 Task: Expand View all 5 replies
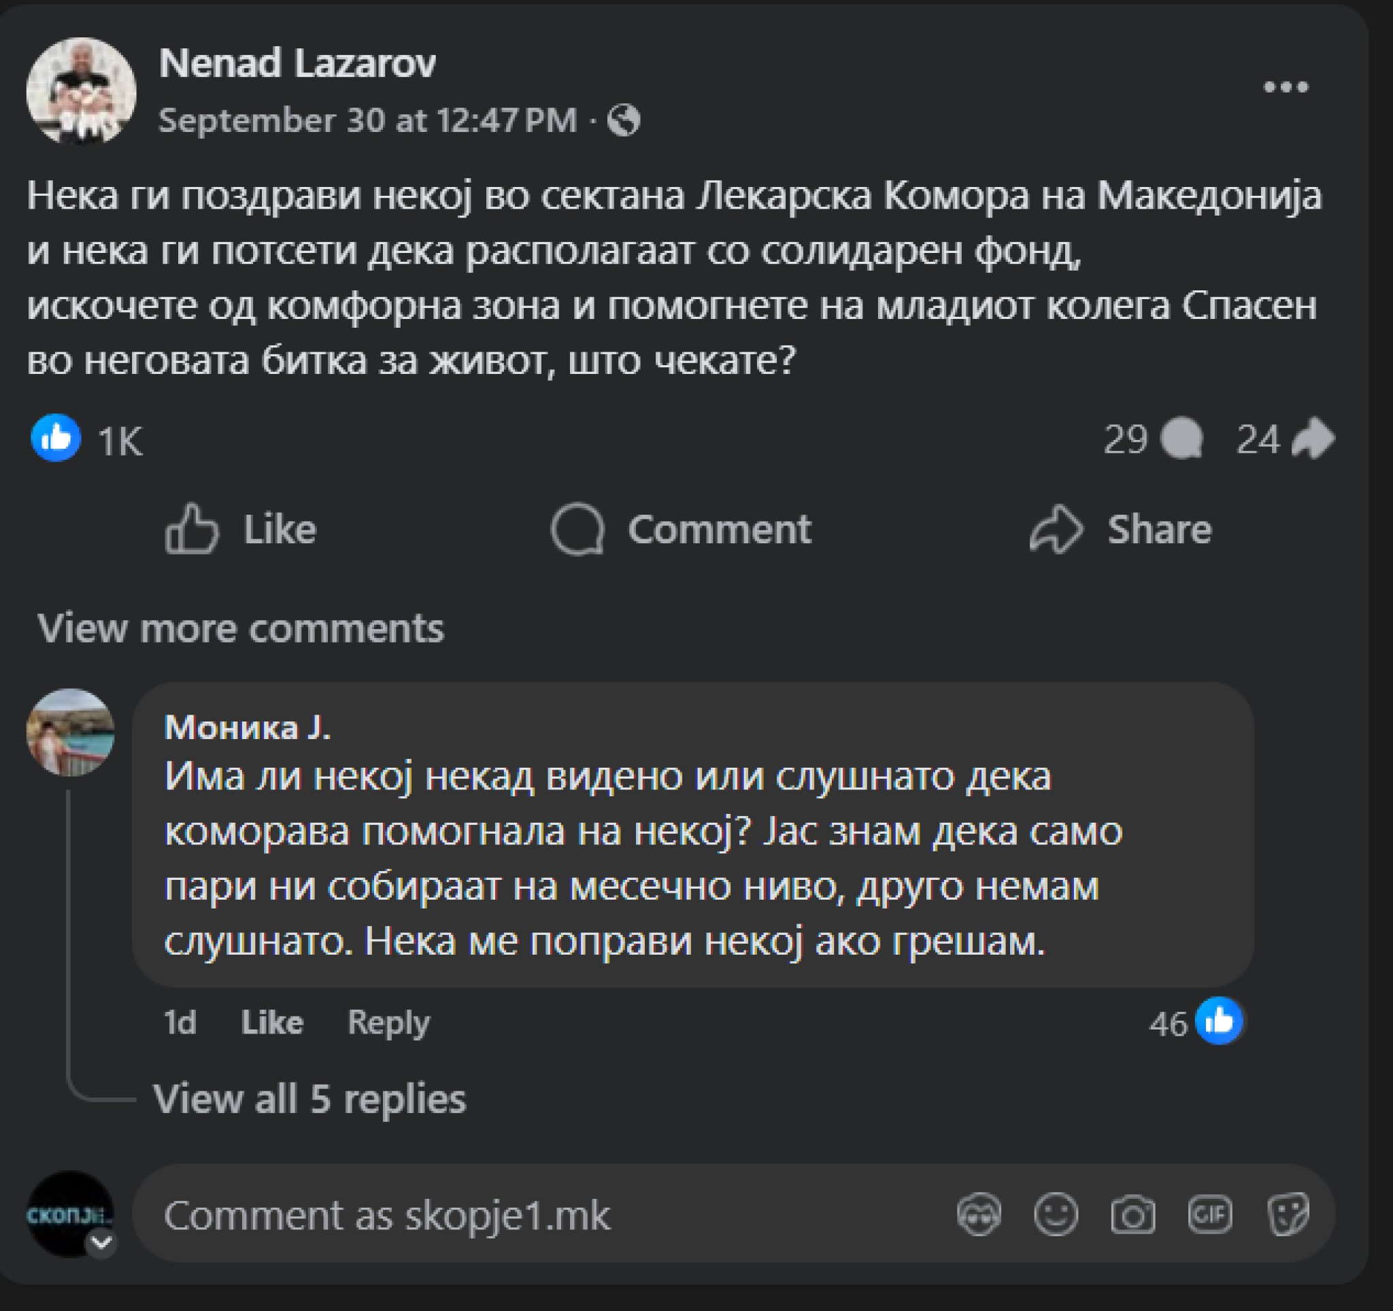309,1098
